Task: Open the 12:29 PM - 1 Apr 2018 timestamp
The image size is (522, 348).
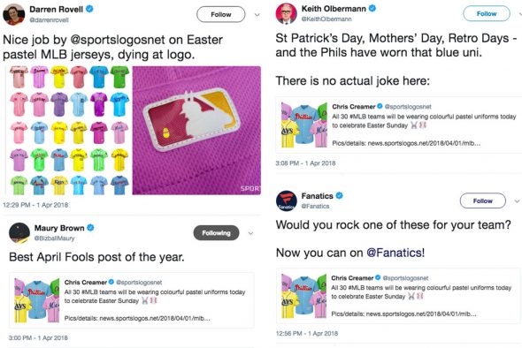Action: pos(35,205)
